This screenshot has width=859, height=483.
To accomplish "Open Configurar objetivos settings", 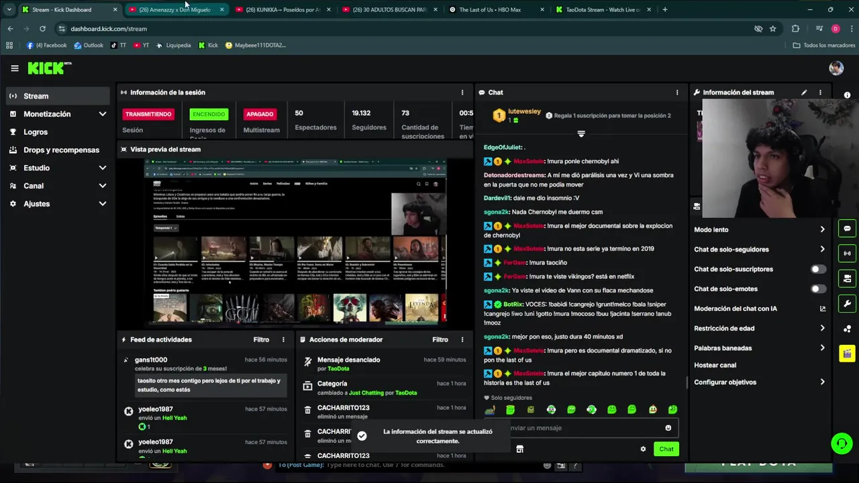I will [x=759, y=382].
